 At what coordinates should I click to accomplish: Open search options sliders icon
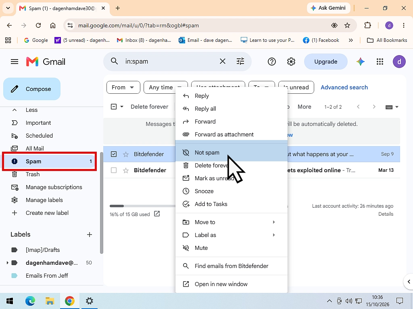click(240, 61)
